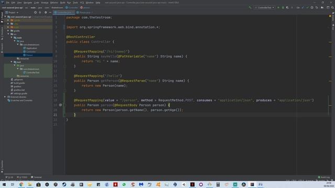
Task: Click the Project panel's locate opened file icon
Action: (x=35, y=13)
